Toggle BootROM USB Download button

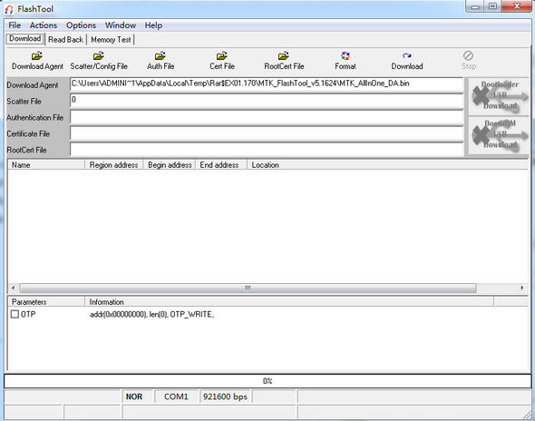coord(499,135)
